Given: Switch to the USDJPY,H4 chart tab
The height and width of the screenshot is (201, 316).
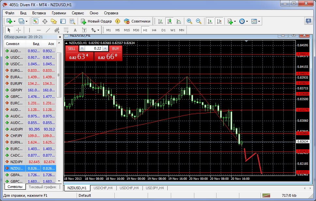Looking at the screenshot, I should coord(155,188).
